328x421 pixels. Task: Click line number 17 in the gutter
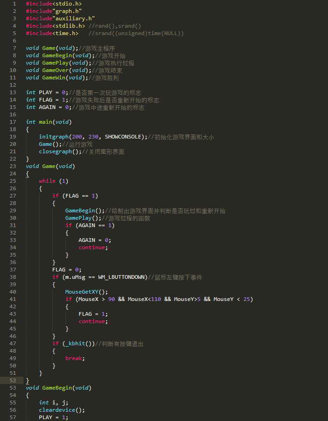pos(12,122)
